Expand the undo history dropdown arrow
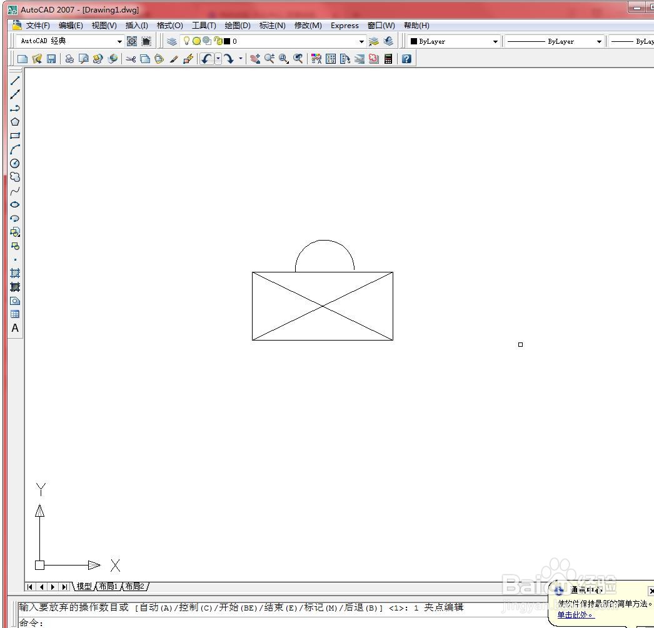 218,59
